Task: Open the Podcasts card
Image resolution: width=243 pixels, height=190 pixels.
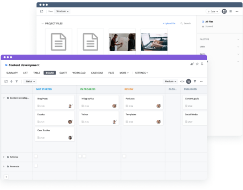Action: tap(143, 102)
